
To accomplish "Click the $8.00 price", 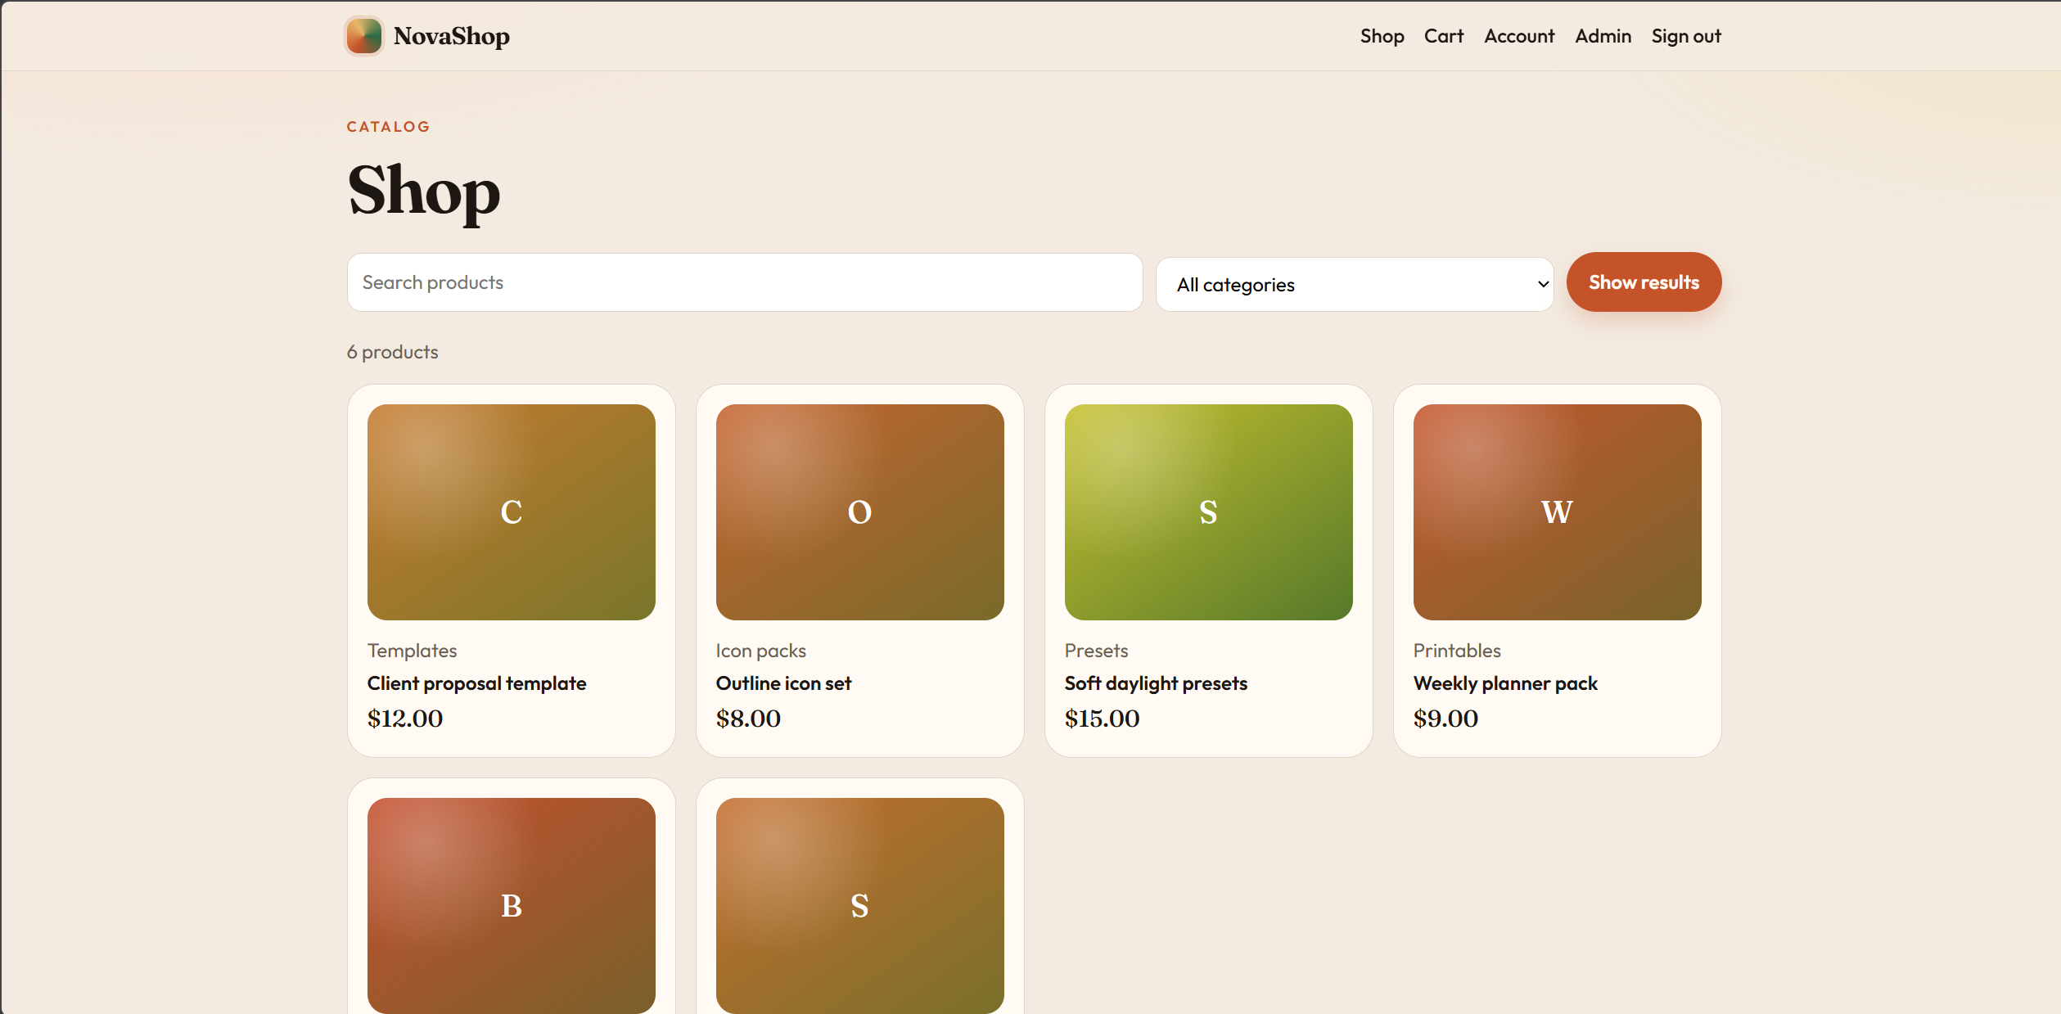I will pyautogui.click(x=748, y=719).
